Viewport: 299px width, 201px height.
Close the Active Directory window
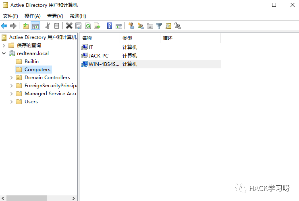[292, 5]
